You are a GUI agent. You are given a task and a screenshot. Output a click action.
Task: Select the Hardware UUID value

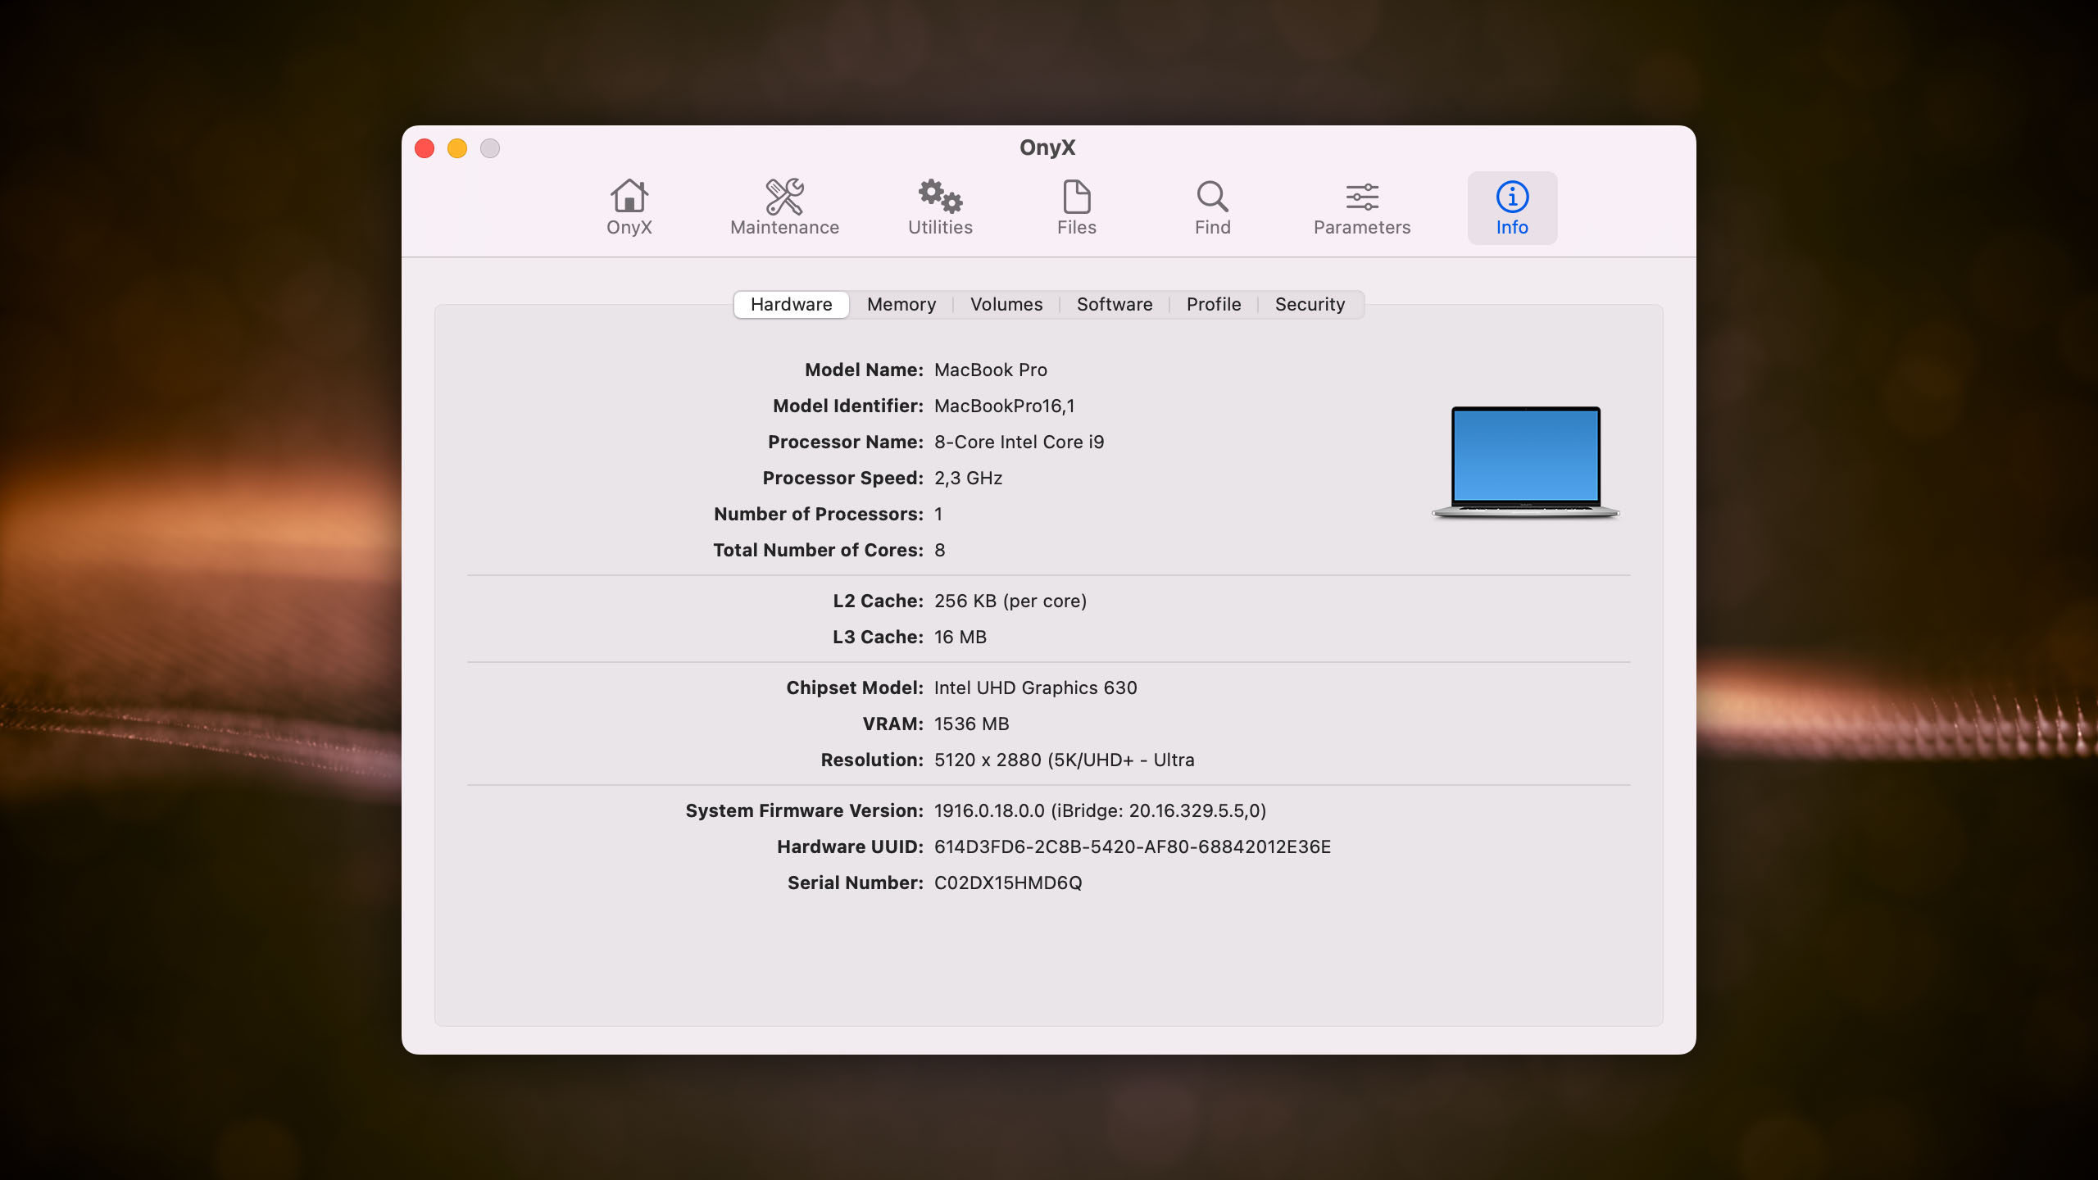point(1133,846)
